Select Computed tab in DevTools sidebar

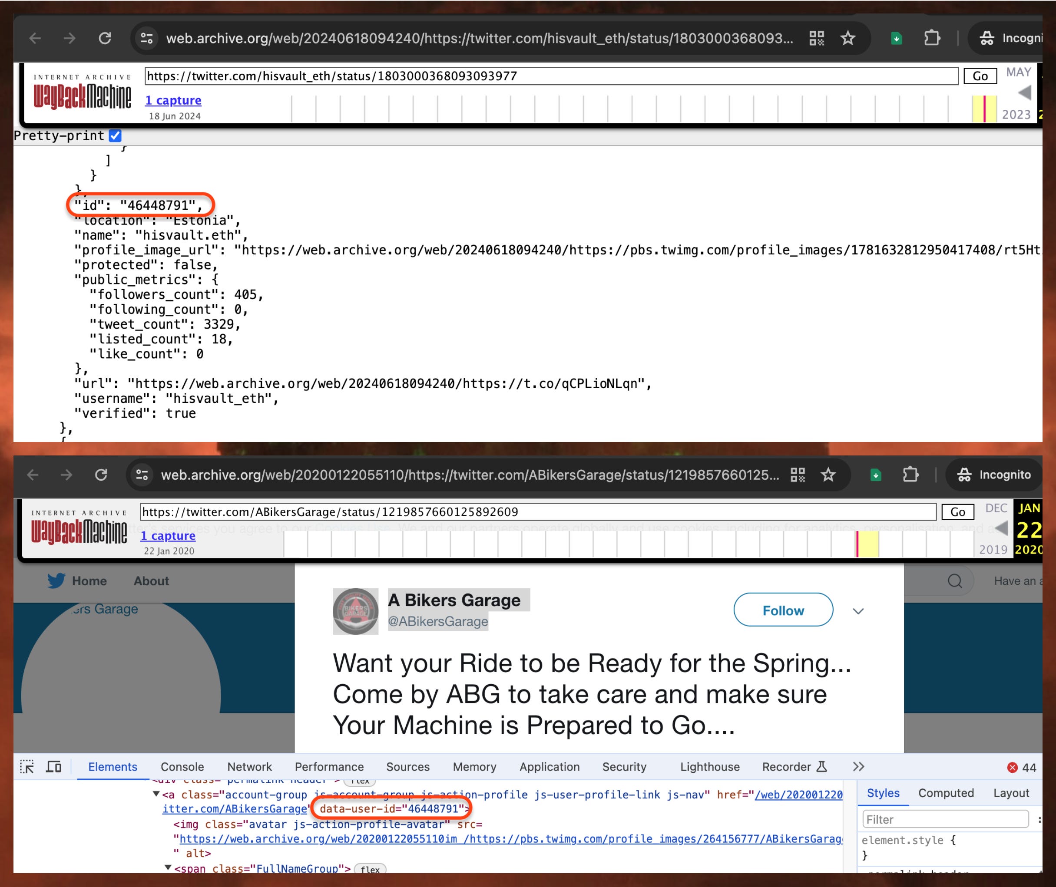click(x=946, y=793)
